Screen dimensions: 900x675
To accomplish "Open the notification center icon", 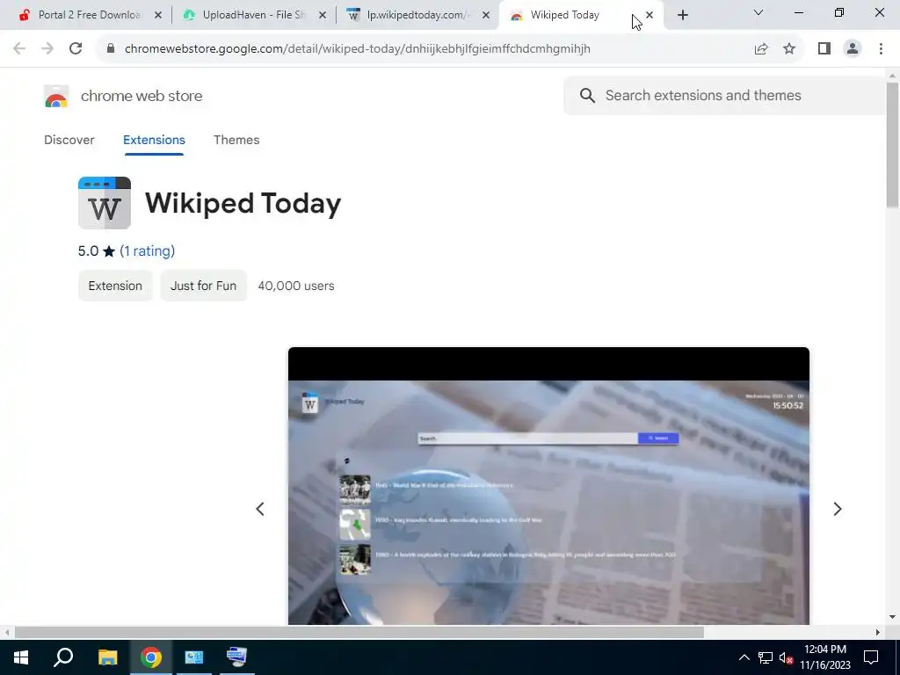I will click(x=871, y=657).
